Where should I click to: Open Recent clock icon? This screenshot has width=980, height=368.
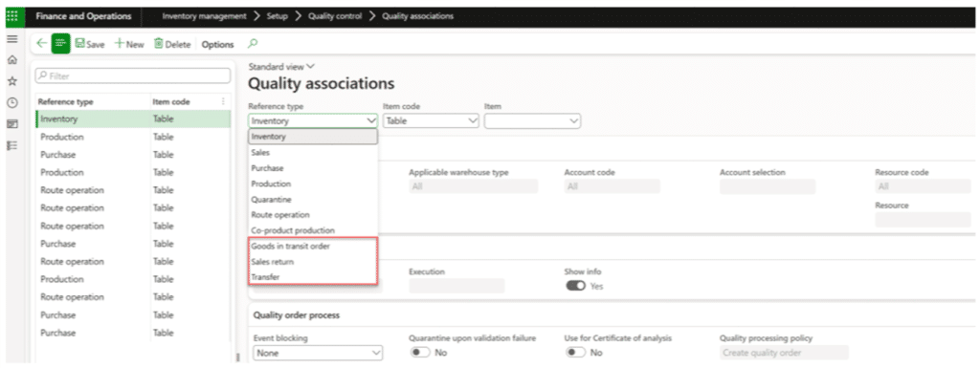(11, 103)
